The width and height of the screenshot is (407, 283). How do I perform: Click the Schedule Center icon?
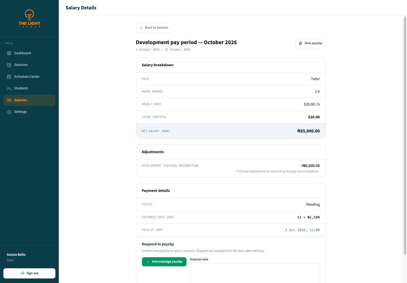(9, 77)
